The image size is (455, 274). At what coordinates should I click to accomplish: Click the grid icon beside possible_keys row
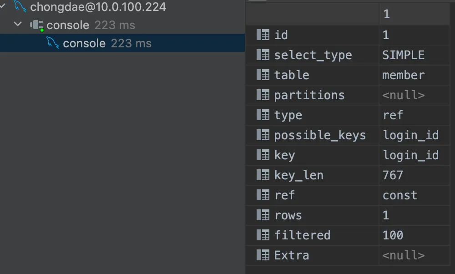263,135
